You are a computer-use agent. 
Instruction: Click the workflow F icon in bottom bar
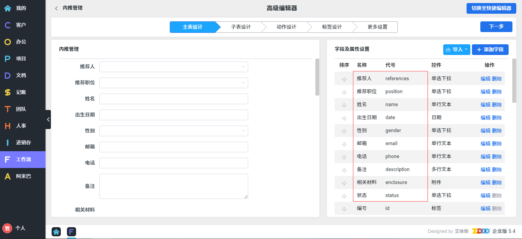click(72, 232)
